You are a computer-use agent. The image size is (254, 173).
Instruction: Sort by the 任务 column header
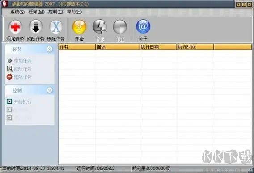pos(77,47)
